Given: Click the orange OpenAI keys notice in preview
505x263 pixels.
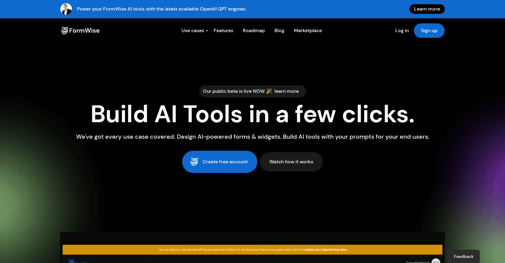Looking at the screenshot, I should point(252,249).
